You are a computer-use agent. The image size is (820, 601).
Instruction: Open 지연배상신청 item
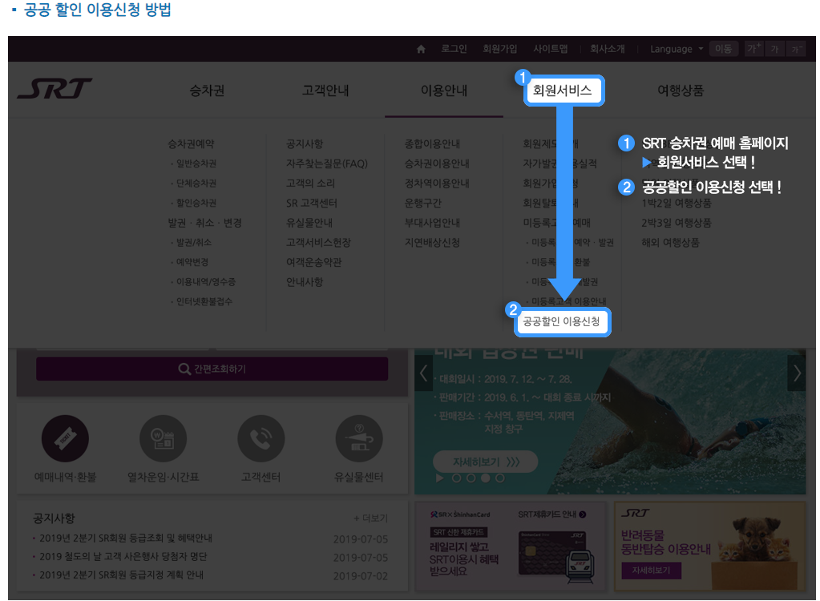point(432,243)
